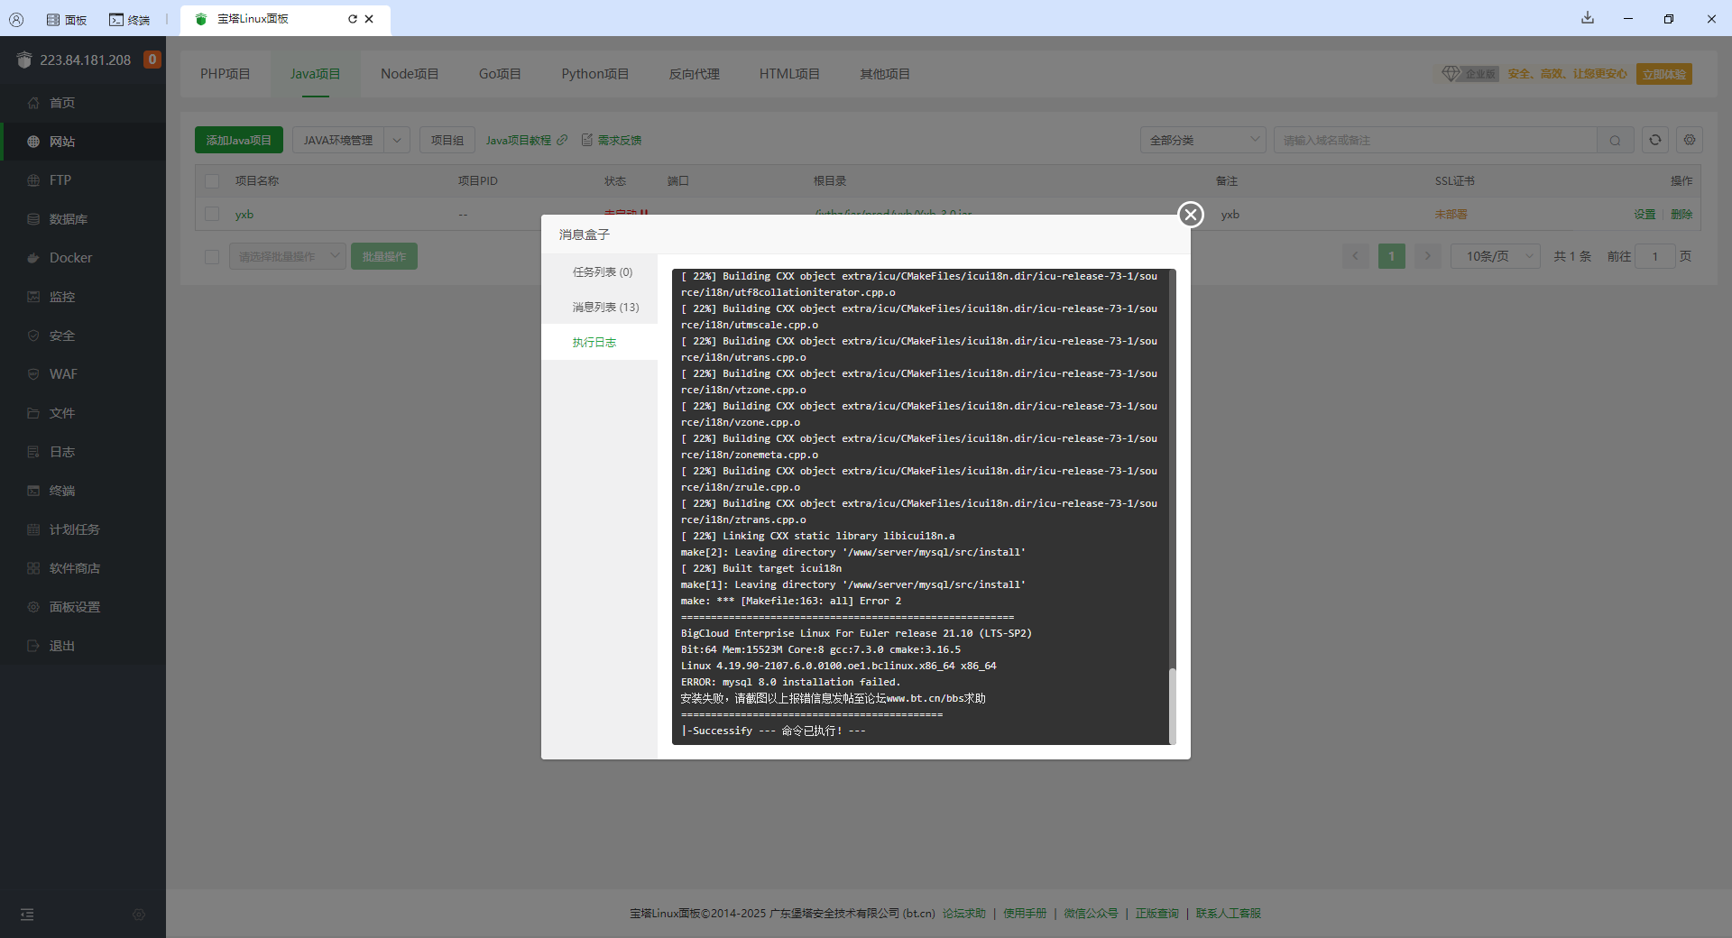Open the 10条/页 page size dropdown

(1496, 257)
